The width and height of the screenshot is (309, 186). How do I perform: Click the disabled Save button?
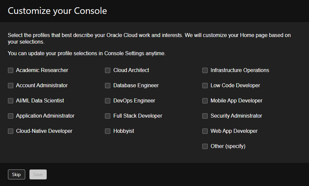click(x=38, y=174)
